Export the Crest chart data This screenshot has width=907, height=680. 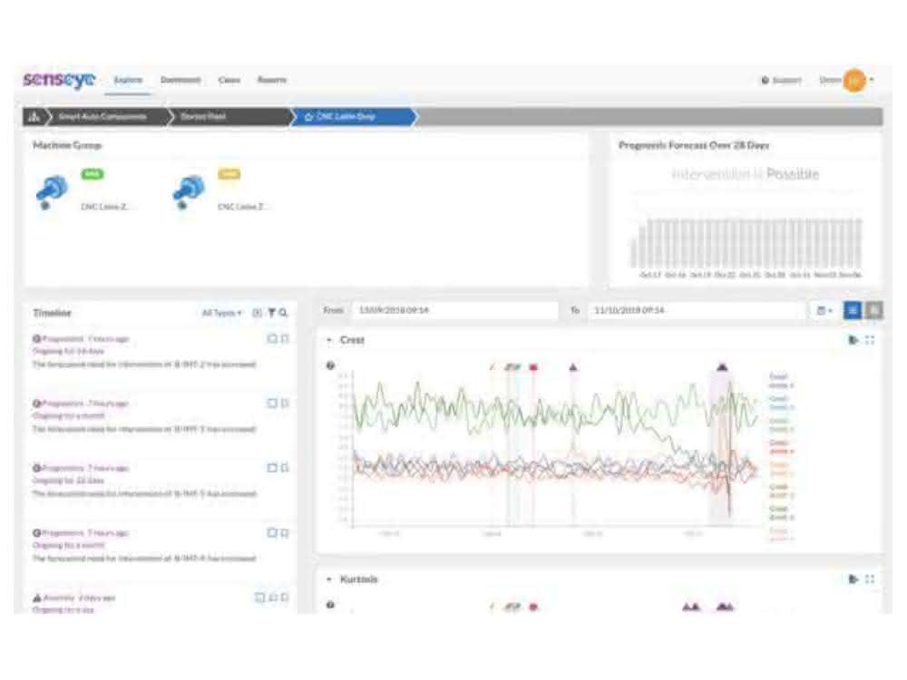point(853,340)
